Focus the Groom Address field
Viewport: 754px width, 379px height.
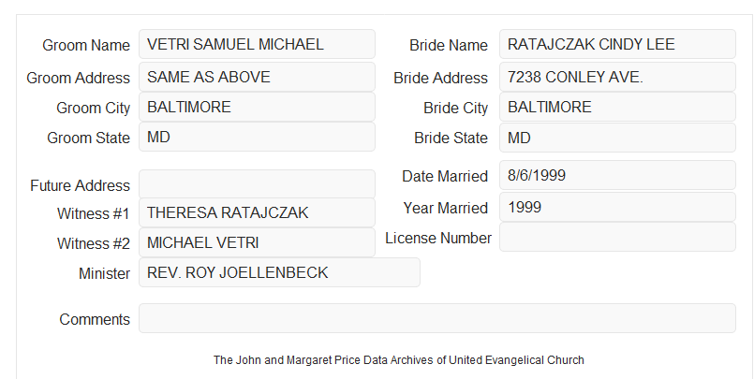point(257,77)
